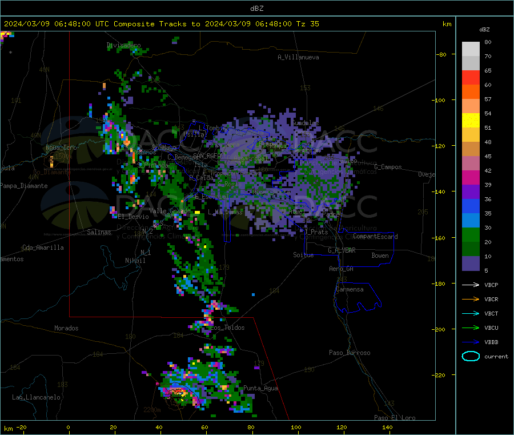Click the yellow 54 dBZ color swatch
Image resolution: width=514 pixels, height=435 pixels.
pos(471,121)
